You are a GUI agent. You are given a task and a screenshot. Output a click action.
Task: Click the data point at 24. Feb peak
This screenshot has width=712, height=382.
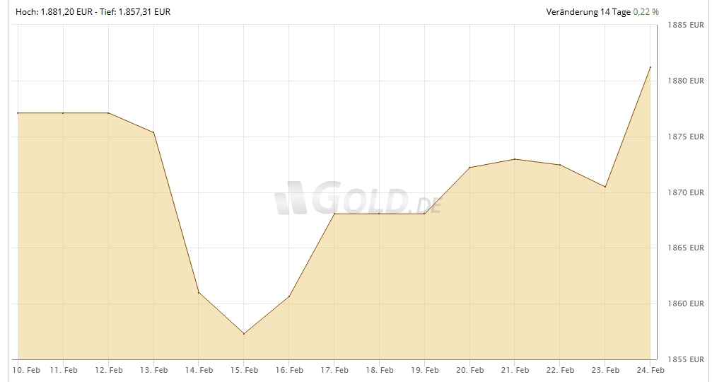[650, 67]
